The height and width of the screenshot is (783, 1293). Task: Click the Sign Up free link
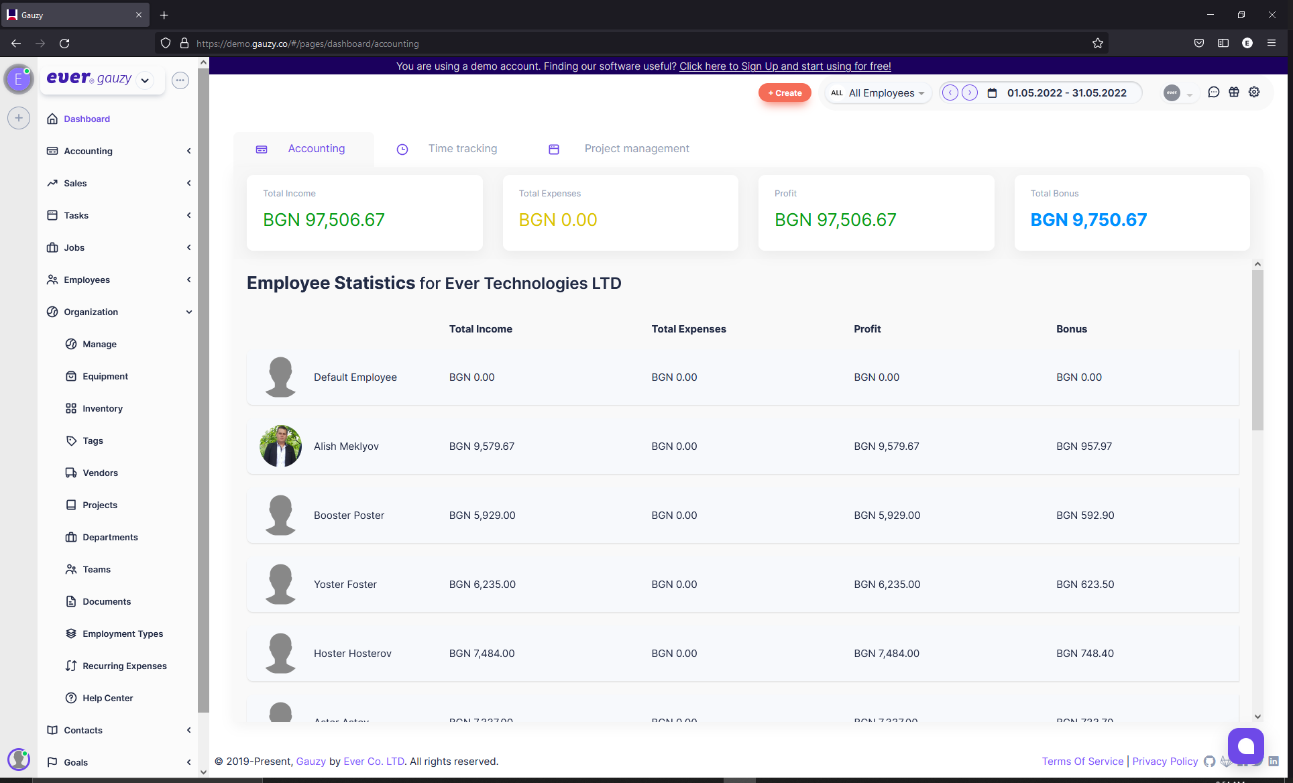pyautogui.click(x=785, y=66)
